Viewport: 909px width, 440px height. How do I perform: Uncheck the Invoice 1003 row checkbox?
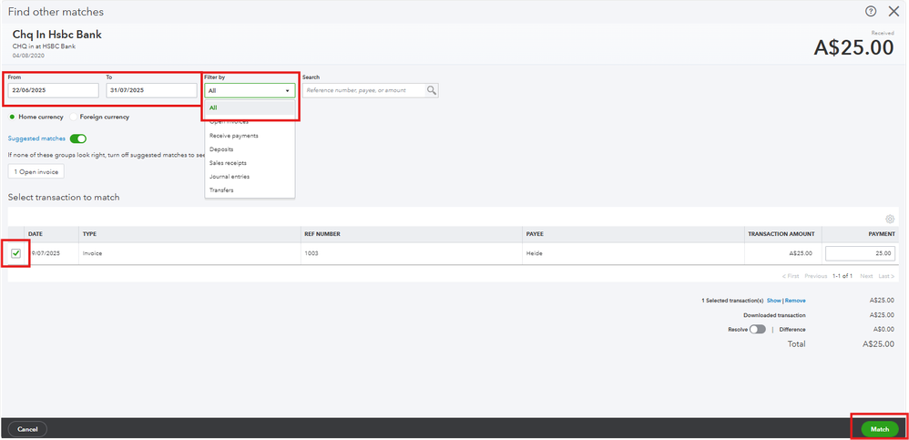click(15, 253)
